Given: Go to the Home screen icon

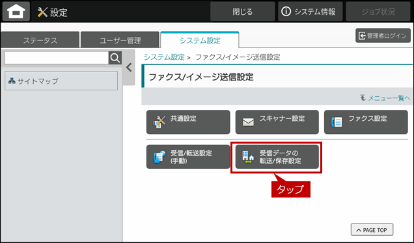Looking at the screenshot, I should tap(16, 11).
